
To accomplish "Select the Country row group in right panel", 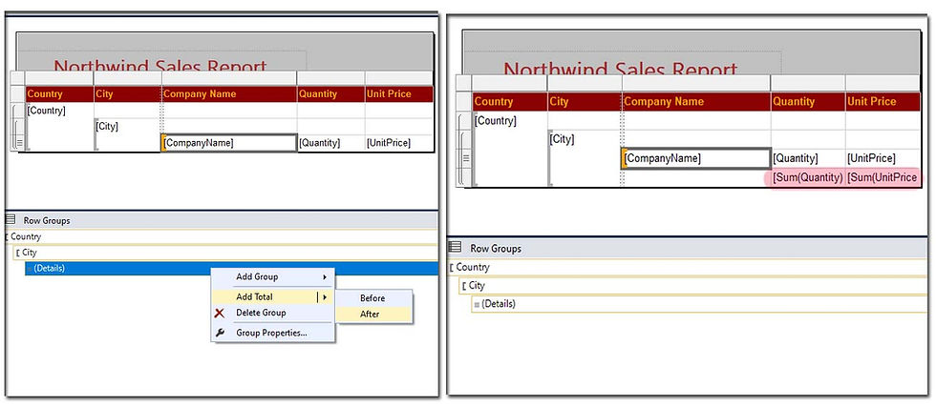I will (688, 268).
